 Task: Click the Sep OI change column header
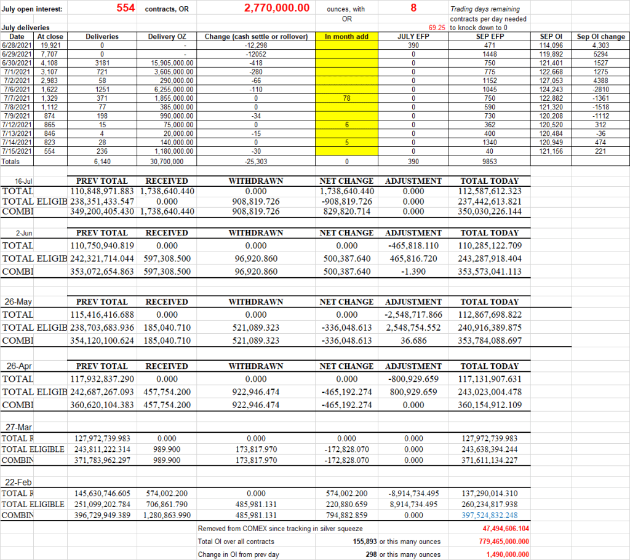[x=600, y=37]
